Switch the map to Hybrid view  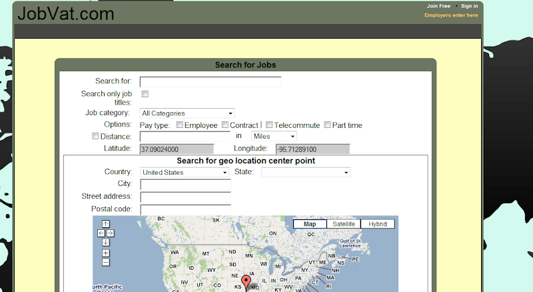(x=378, y=224)
